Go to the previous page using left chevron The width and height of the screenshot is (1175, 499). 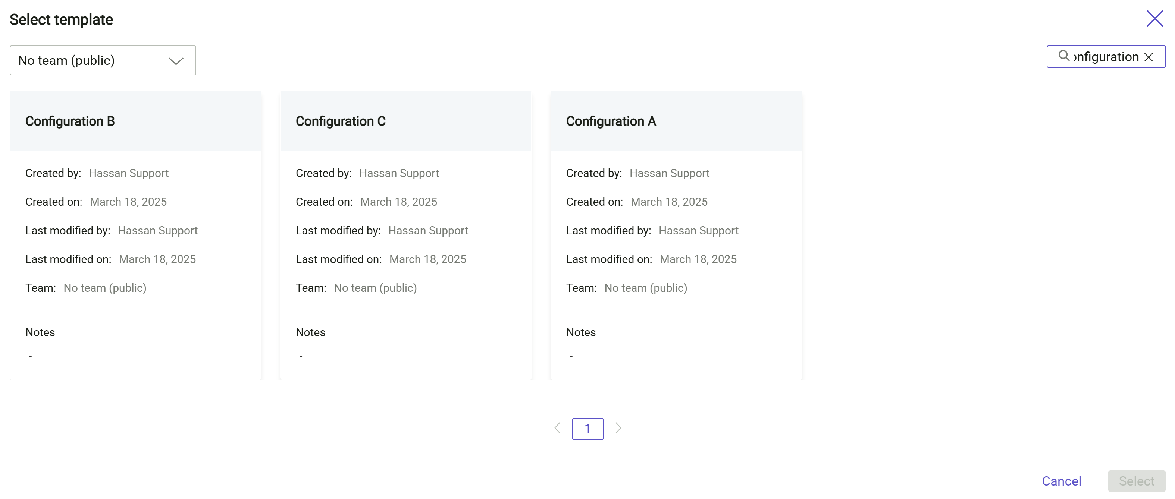coord(557,428)
